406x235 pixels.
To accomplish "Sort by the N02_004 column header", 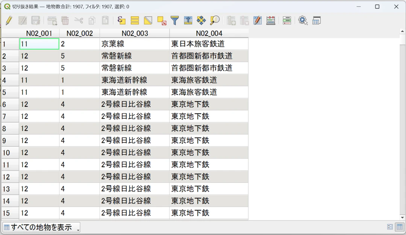I will coord(209,33).
